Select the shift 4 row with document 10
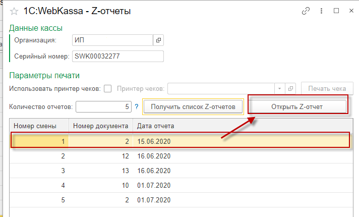The height and width of the screenshot is (217, 359). (x=181, y=185)
